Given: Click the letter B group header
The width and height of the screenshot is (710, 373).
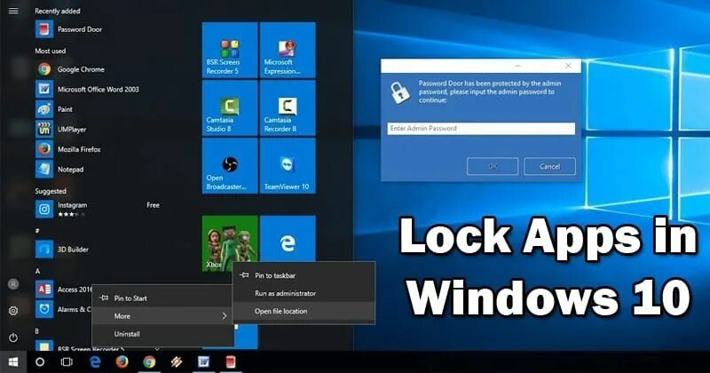Looking at the screenshot, I should pyautogui.click(x=37, y=331).
